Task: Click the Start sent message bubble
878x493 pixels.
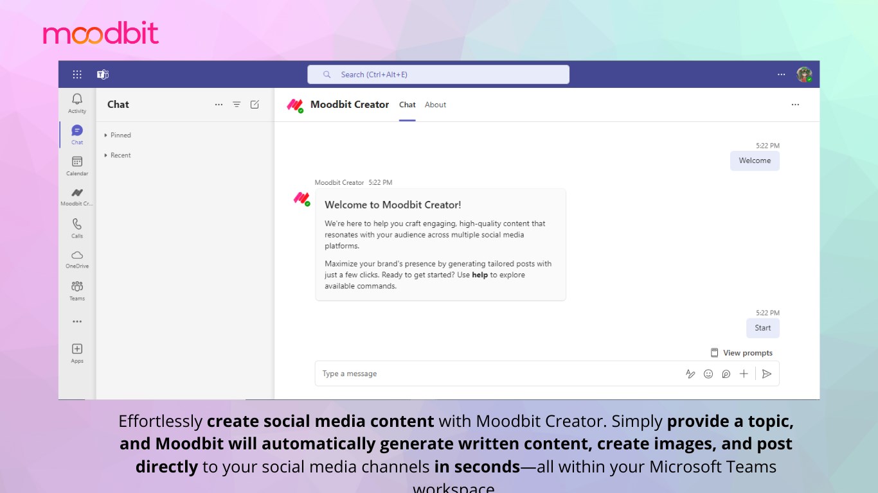Action: (763, 328)
